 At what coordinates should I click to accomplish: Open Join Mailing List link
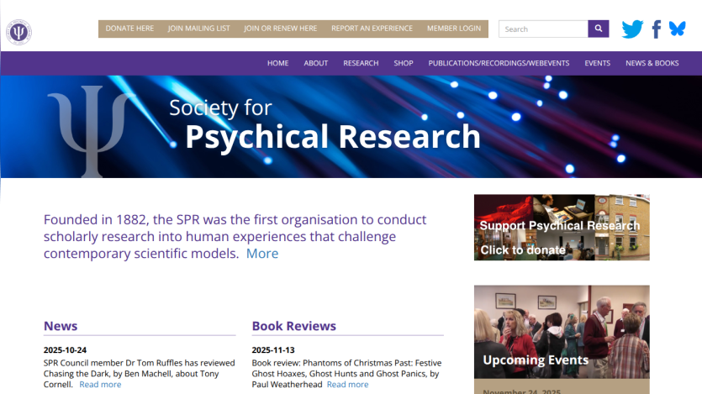[x=198, y=29]
